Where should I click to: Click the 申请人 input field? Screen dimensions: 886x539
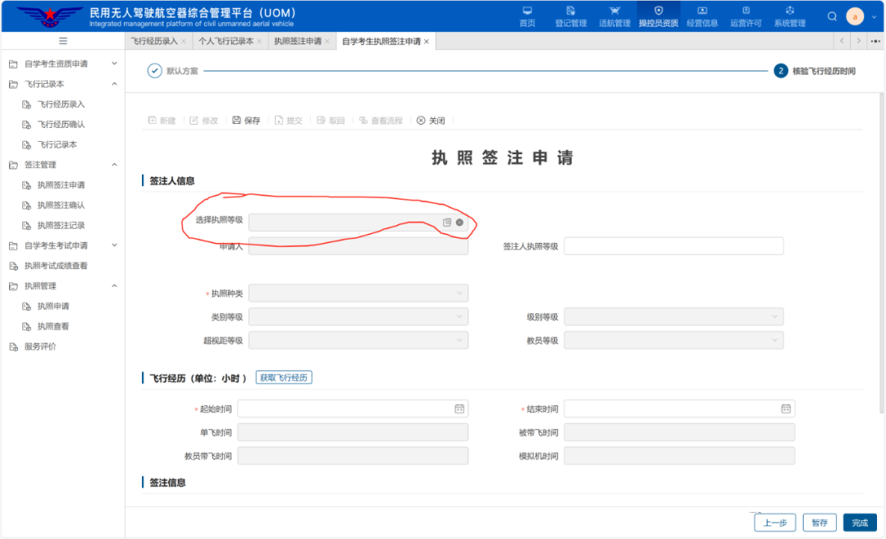pos(359,246)
